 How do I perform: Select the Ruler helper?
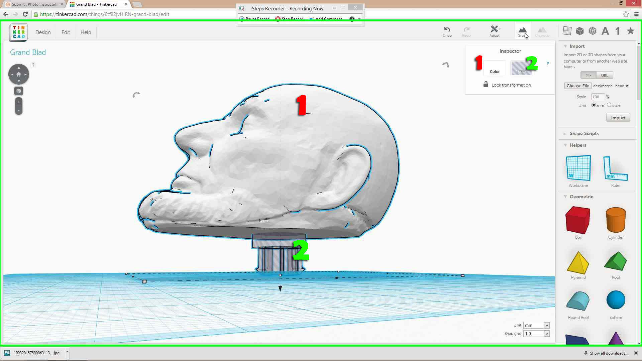point(616,171)
